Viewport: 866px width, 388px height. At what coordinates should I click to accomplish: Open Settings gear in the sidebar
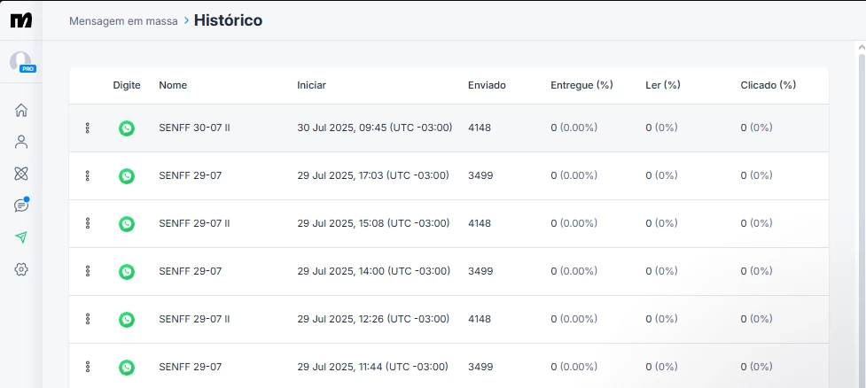coord(21,269)
